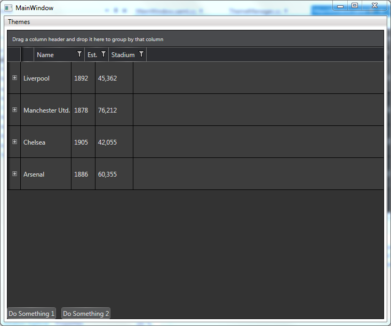Open the Themes menu
The height and width of the screenshot is (326, 391).
pos(19,22)
